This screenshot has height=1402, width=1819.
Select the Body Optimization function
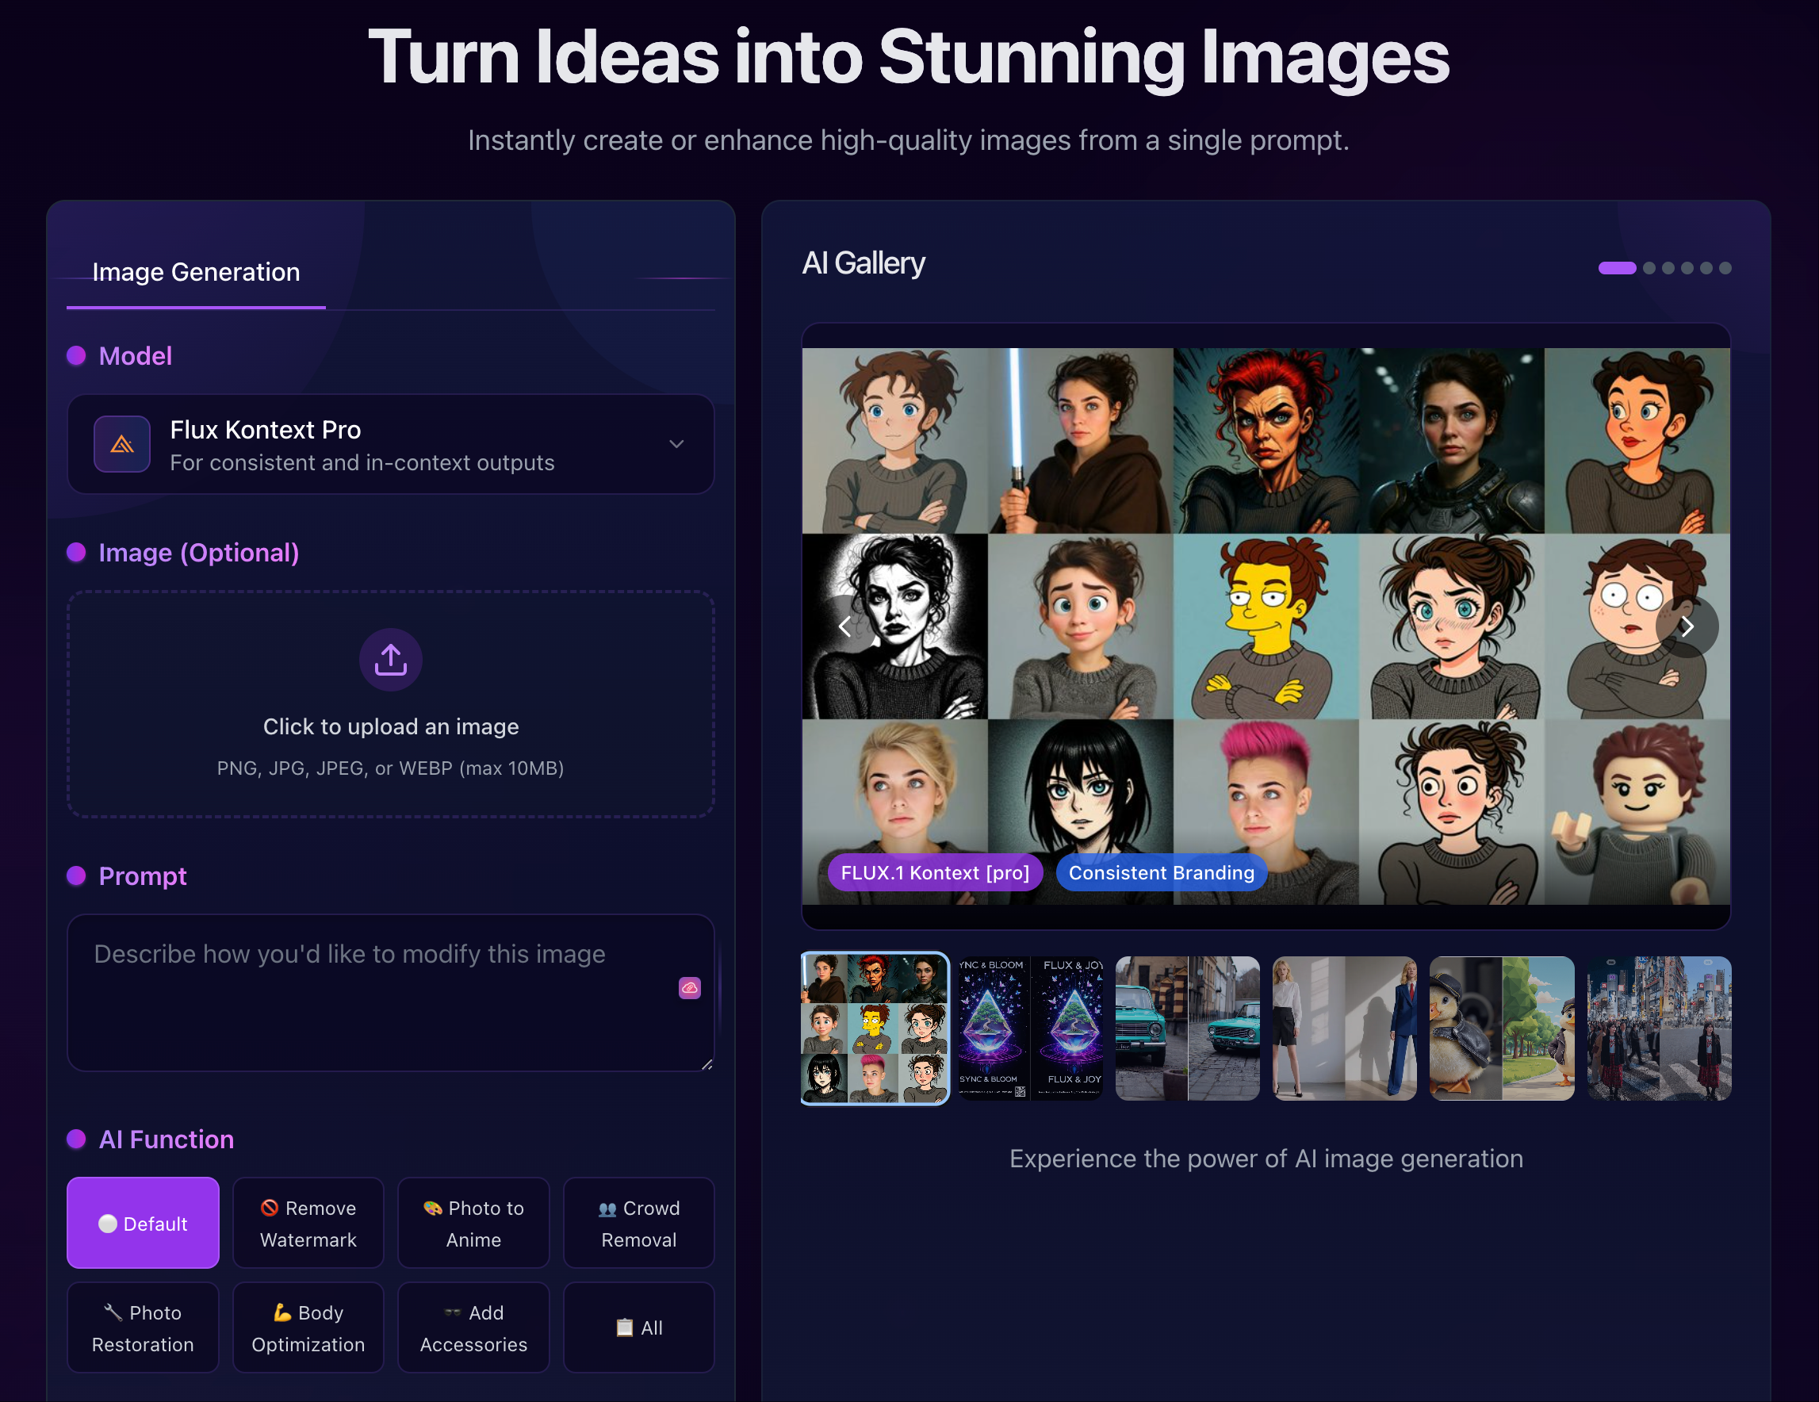pyautogui.click(x=308, y=1328)
